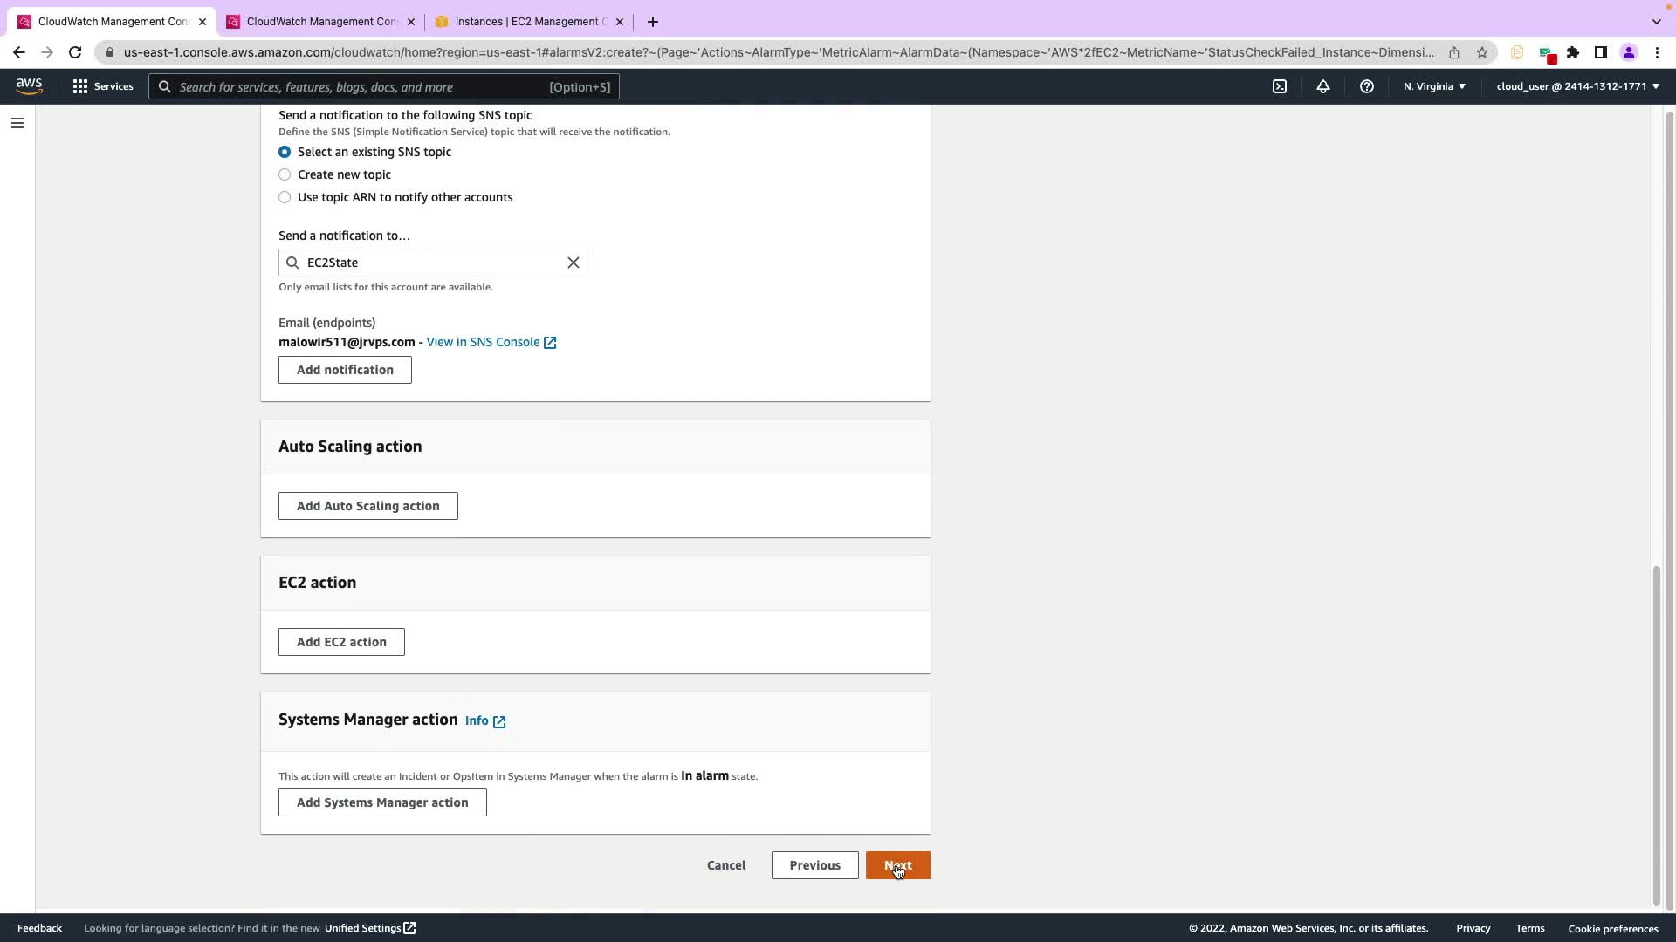Open the Services menu
This screenshot has width=1676, height=942.
point(103,86)
